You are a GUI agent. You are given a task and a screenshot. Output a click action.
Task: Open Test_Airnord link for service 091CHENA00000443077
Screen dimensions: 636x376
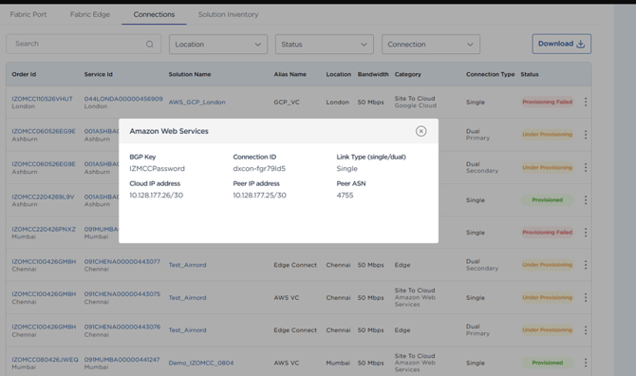pyautogui.click(x=187, y=265)
